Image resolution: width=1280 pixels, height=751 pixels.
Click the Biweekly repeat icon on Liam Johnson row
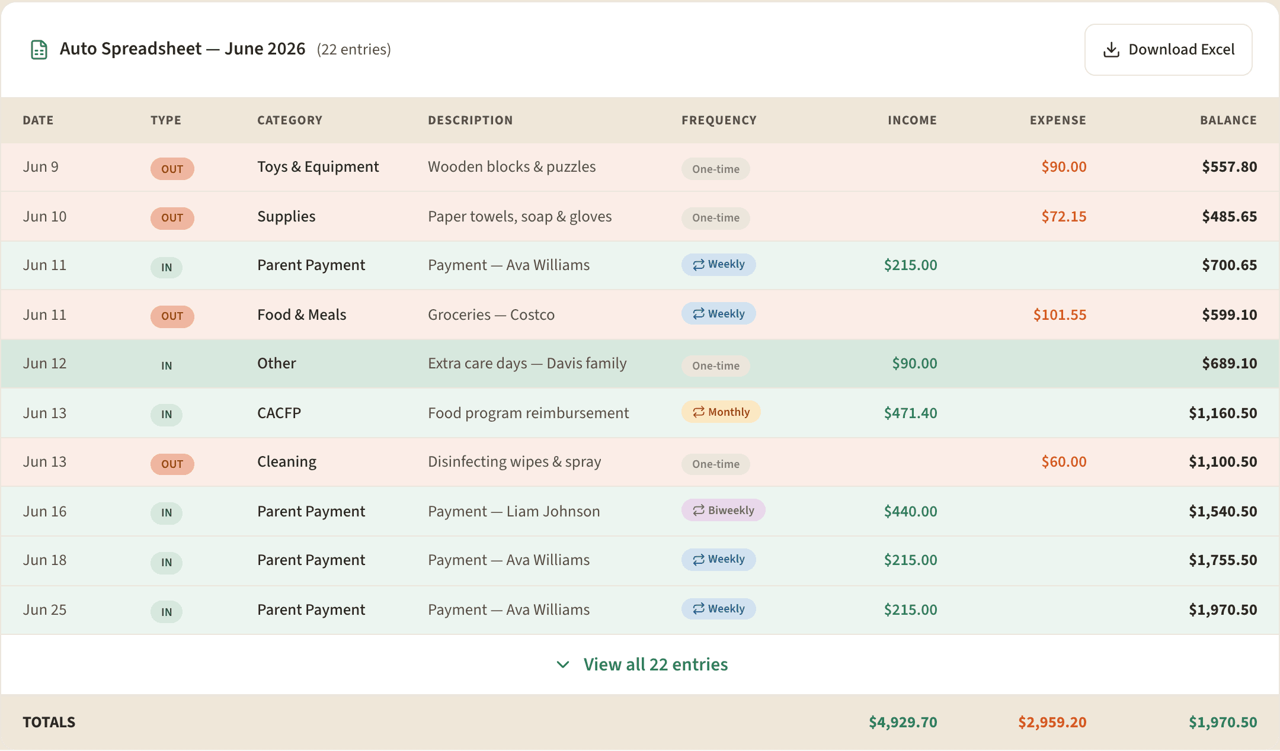pos(699,511)
